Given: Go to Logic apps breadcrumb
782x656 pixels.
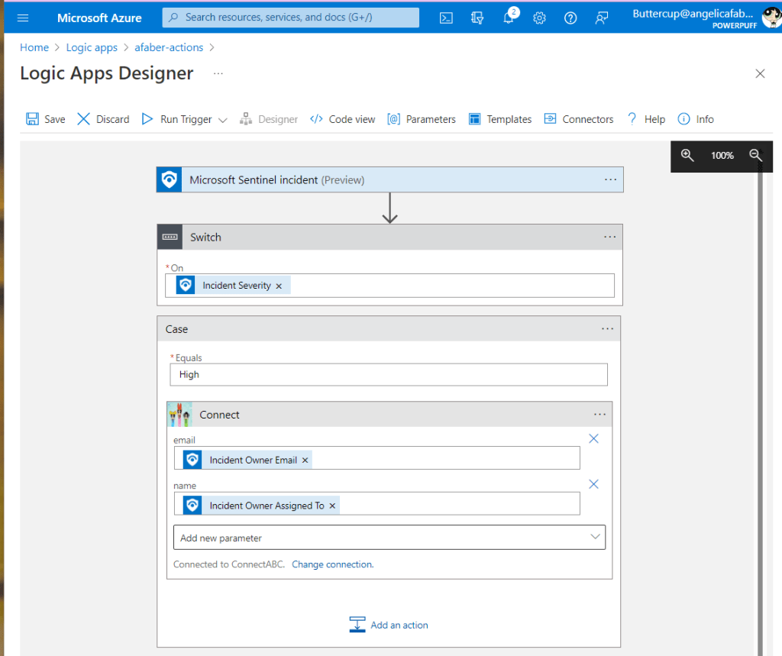Looking at the screenshot, I should 92,47.
